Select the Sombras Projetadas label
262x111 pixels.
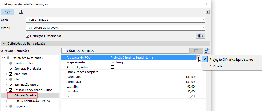pos(28,69)
